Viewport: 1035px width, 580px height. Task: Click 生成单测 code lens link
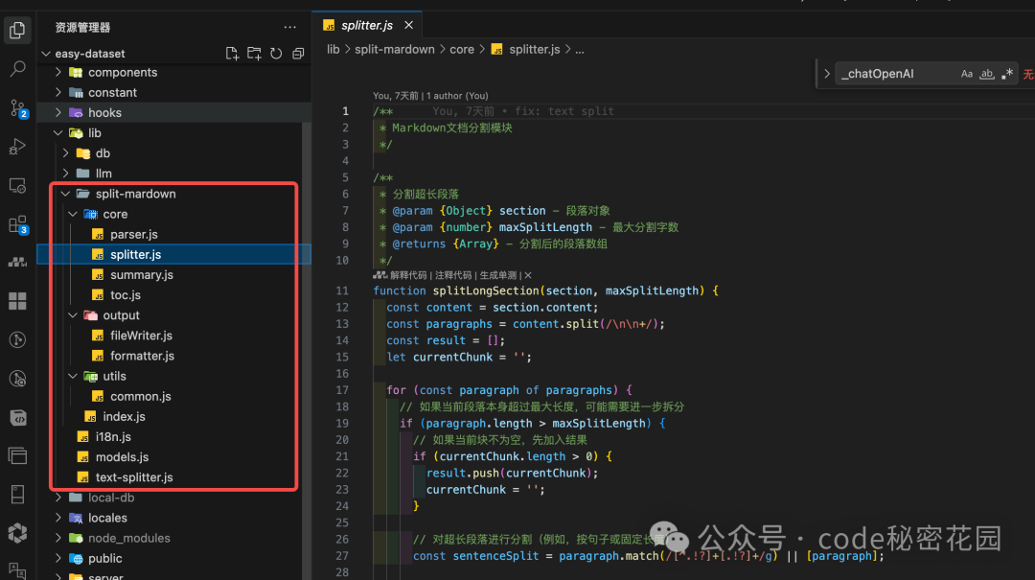(498, 275)
